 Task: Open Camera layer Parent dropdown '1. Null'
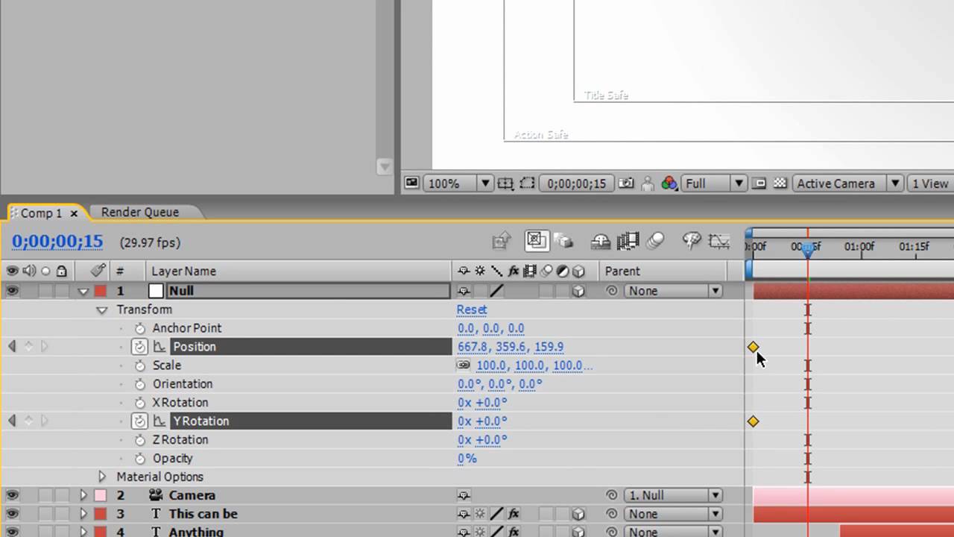coord(673,495)
